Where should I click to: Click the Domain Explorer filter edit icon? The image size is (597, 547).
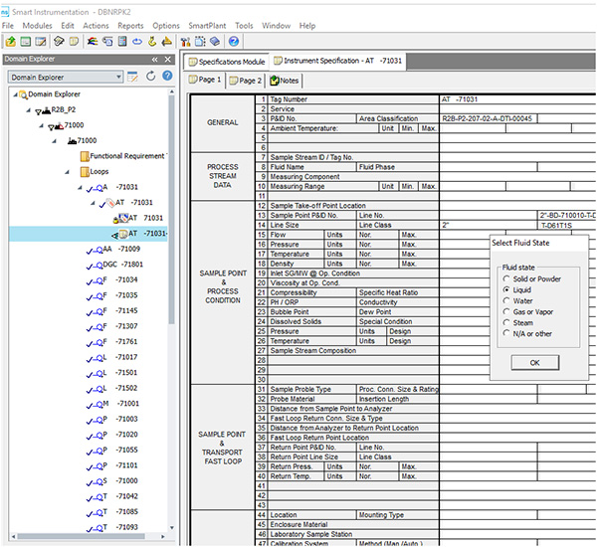click(132, 77)
